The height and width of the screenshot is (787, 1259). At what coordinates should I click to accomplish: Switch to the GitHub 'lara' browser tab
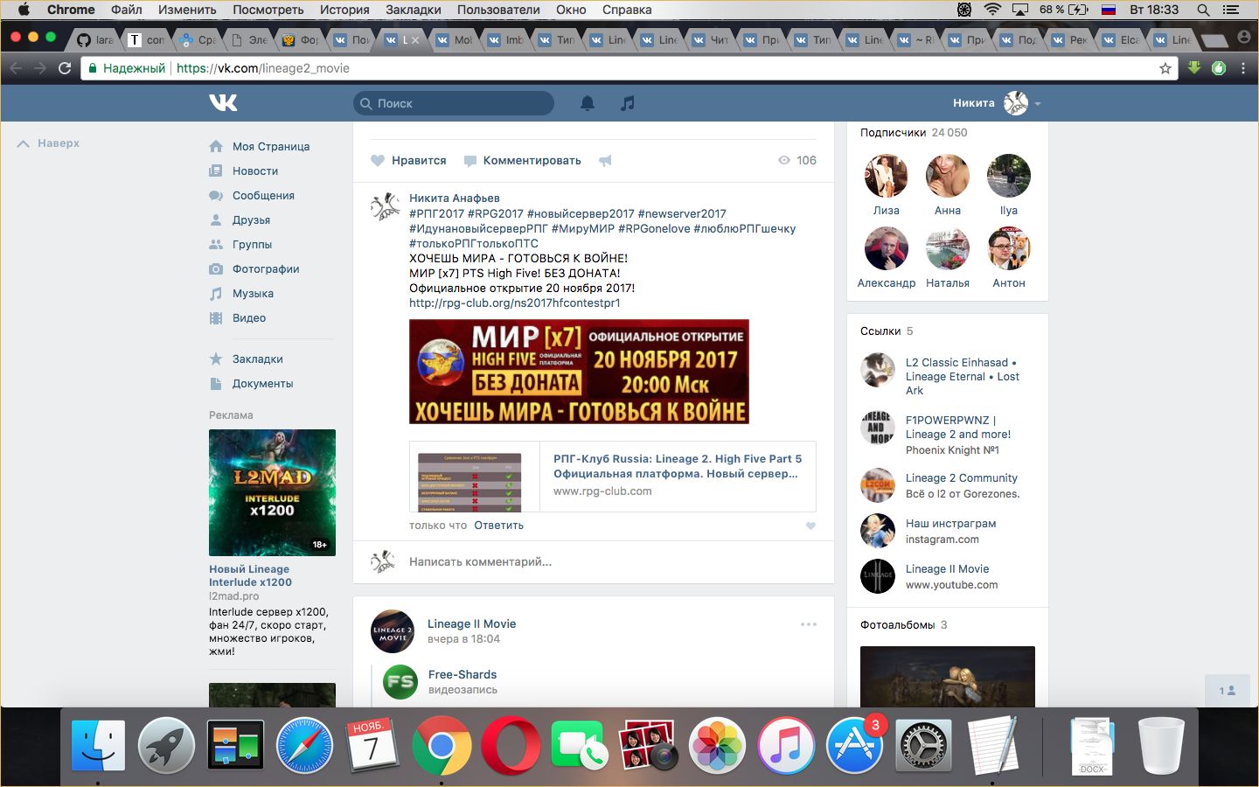[x=95, y=40]
